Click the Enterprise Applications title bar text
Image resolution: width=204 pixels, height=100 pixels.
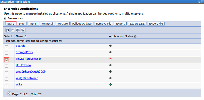pyautogui.click(x=15, y=2)
